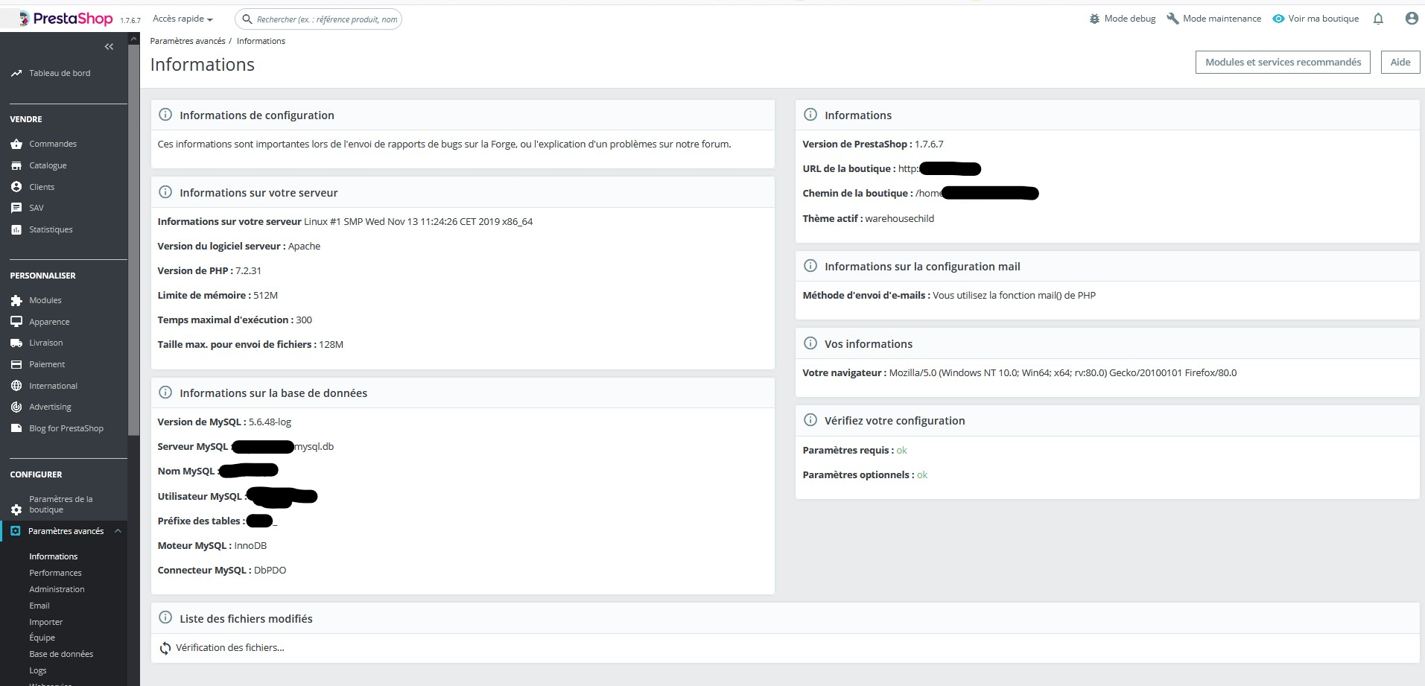Click the SAV chat icon
This screenshot has width=1425, height=686.
tap(16, 208)
